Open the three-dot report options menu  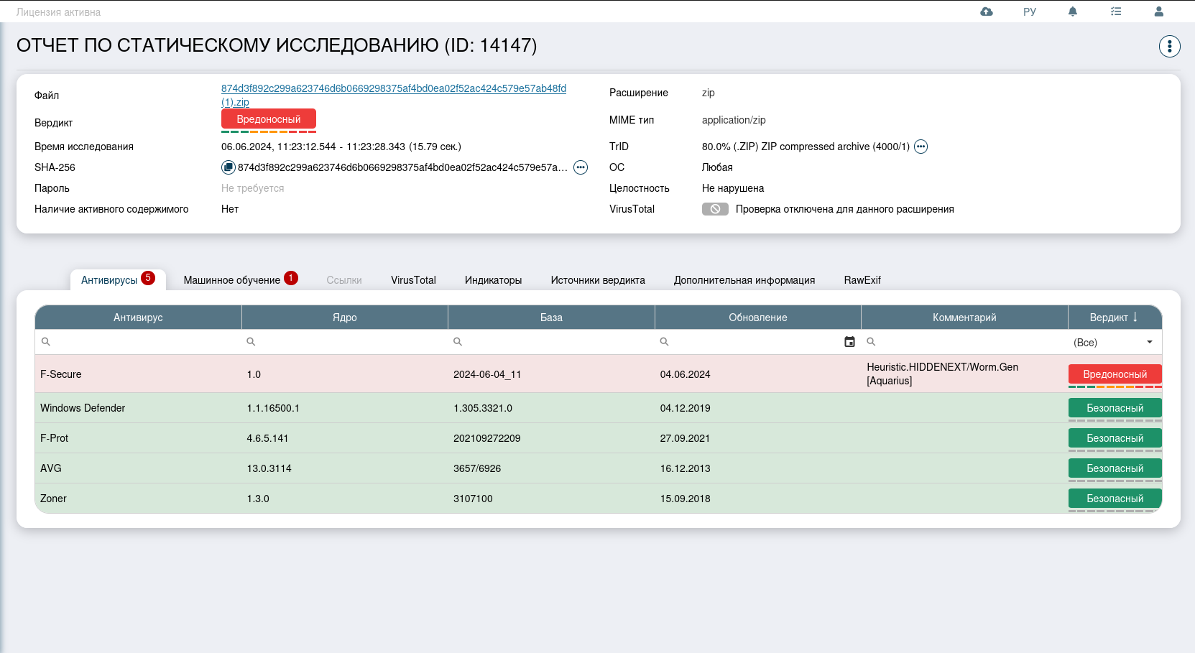click(x=1169, y=46)
